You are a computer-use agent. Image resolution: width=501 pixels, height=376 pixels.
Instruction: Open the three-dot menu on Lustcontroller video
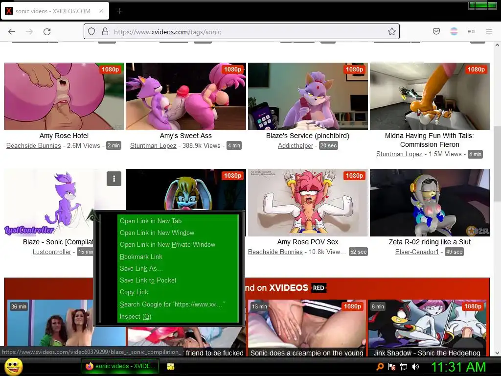[x=114, y=178]
